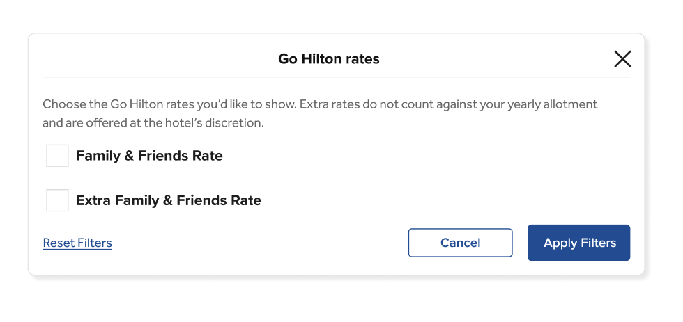Cancel the rate filter changes
Screen dimensions: 683x322
coord(460,243)
